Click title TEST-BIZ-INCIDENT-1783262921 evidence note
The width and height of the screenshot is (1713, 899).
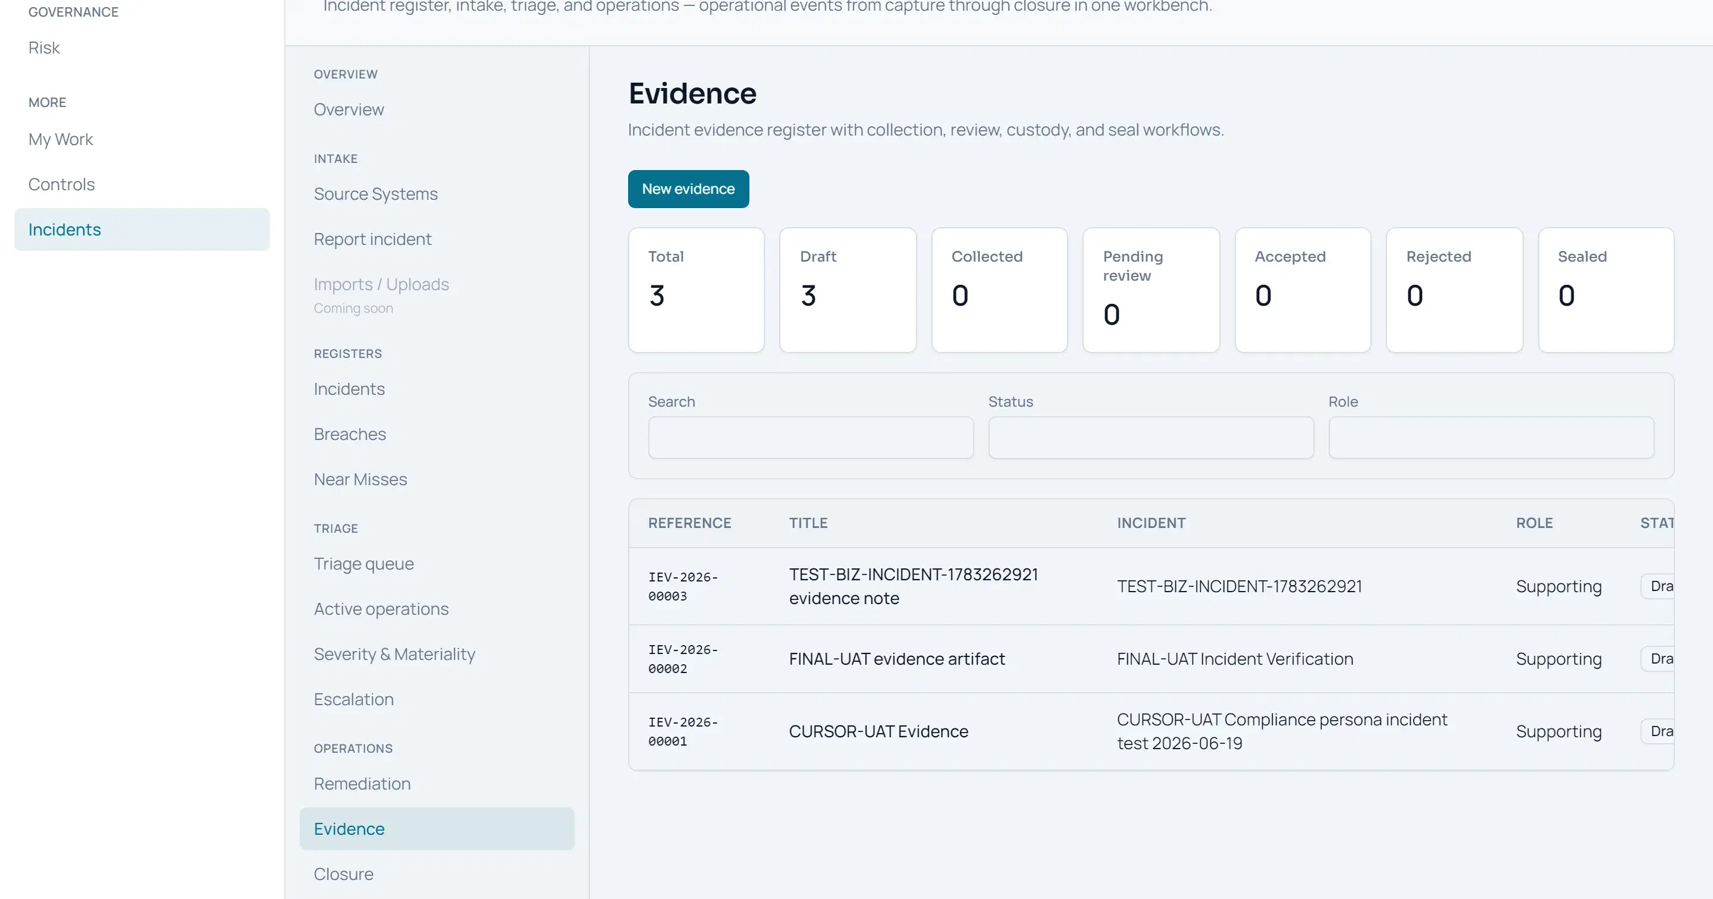point(914,586)
